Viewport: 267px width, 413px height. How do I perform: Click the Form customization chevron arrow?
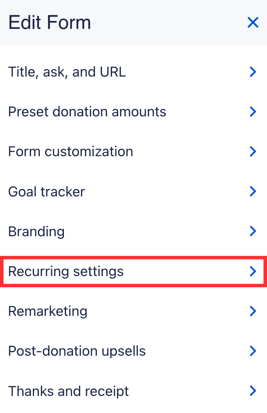point(252,151)
